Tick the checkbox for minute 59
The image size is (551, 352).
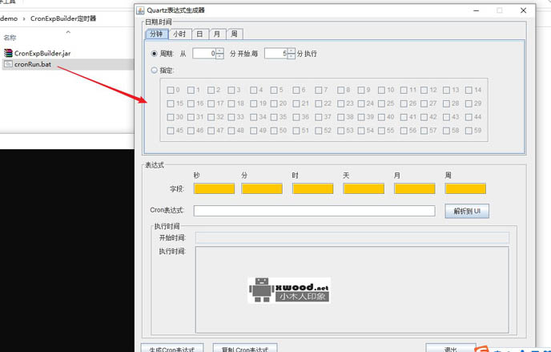click(x=469, y=130)
